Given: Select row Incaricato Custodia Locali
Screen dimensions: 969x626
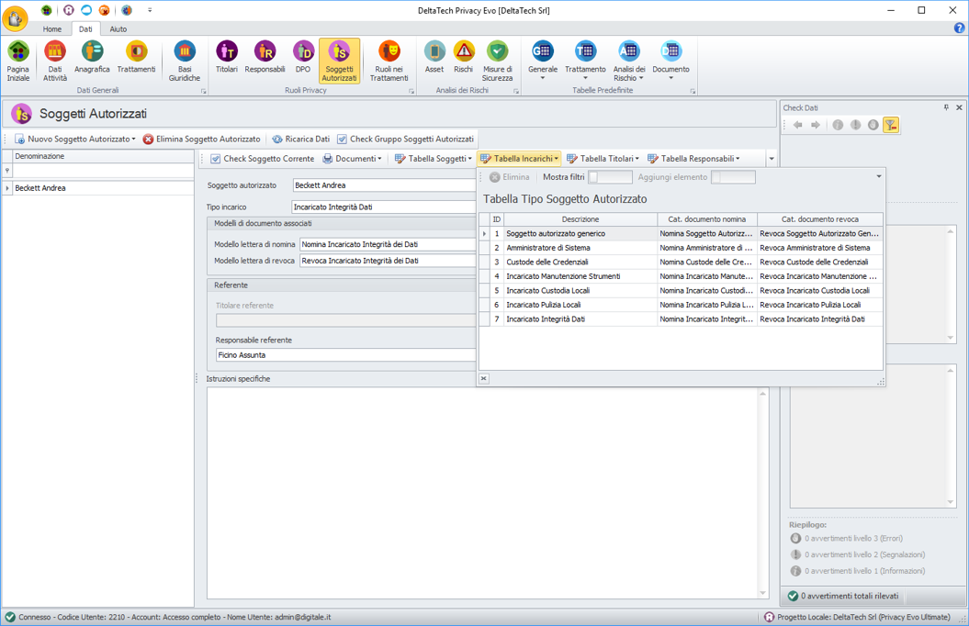Looking at the screenshot, I should [681, 290].
